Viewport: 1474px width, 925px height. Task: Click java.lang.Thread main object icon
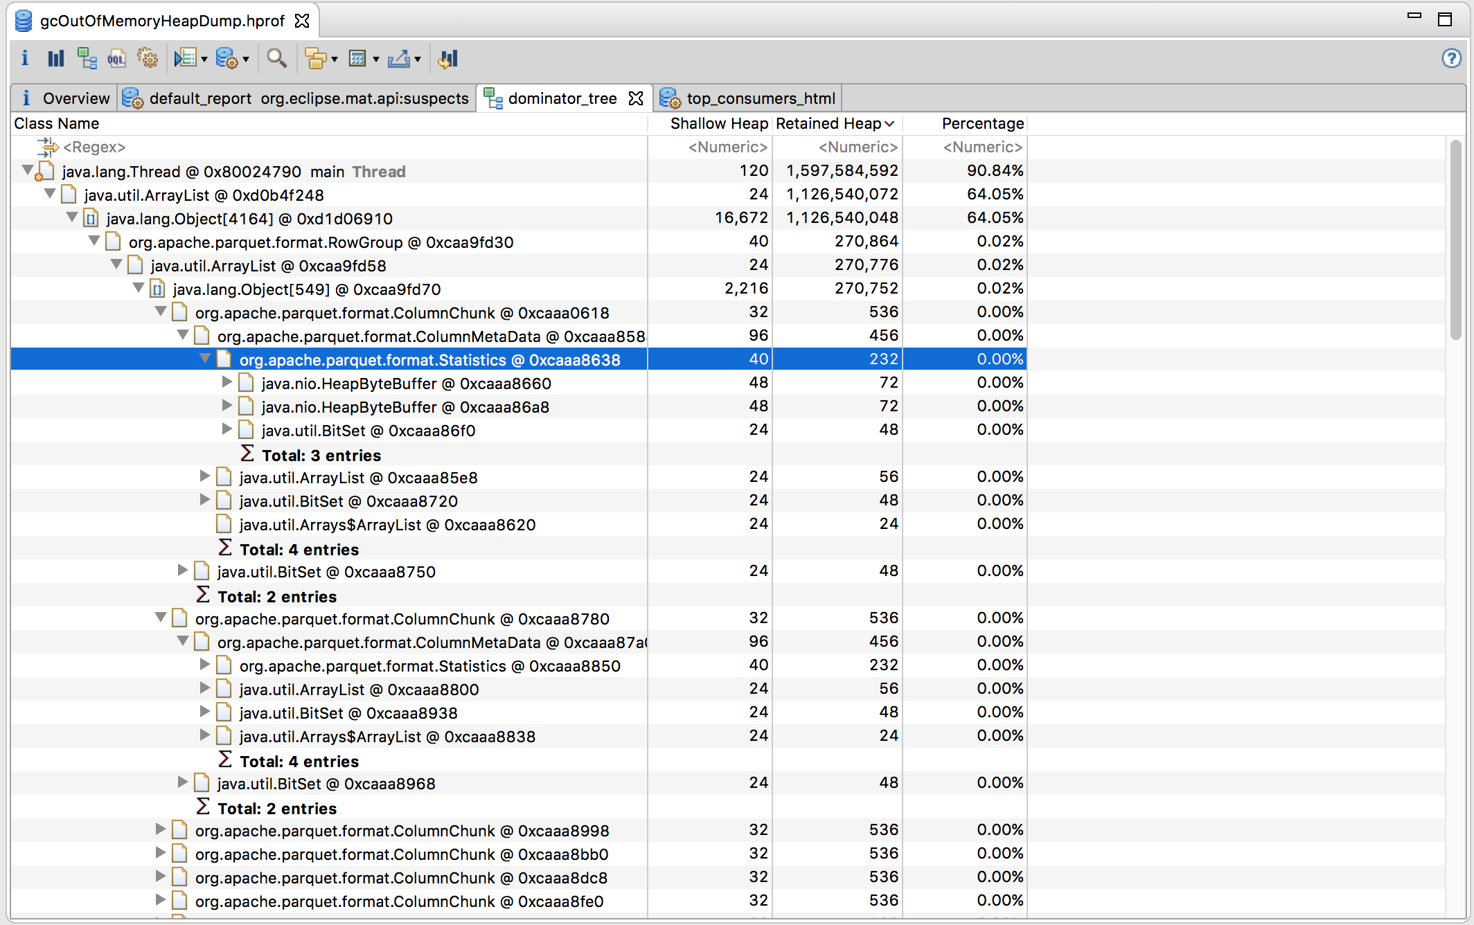click(x=46, y=171)
